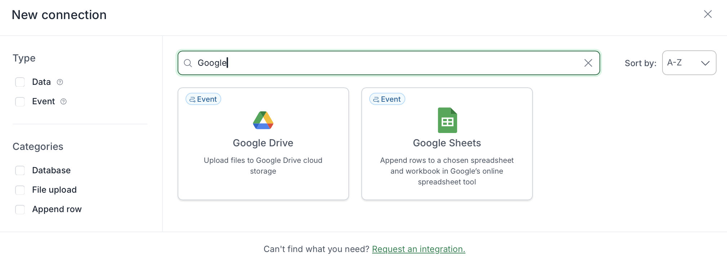
Task: Click in the connection search field
Action: pos(389,63)
